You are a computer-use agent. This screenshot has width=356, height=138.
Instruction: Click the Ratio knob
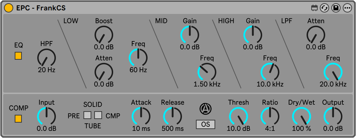(x=270, y=116)
